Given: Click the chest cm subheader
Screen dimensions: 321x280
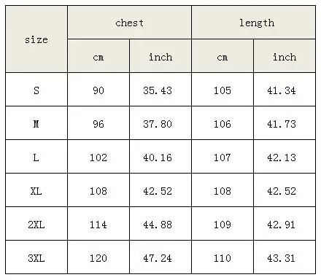Looking at the screenshot, I should point(98,56).
